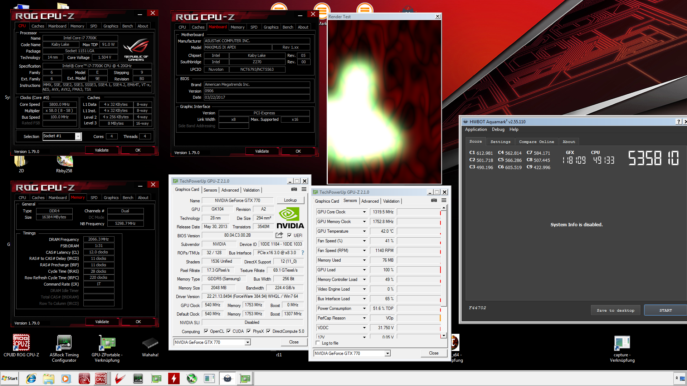Screen dimensions: 687x386
Task: Launch Internet Explorer from taskbar
Action: 31,378
